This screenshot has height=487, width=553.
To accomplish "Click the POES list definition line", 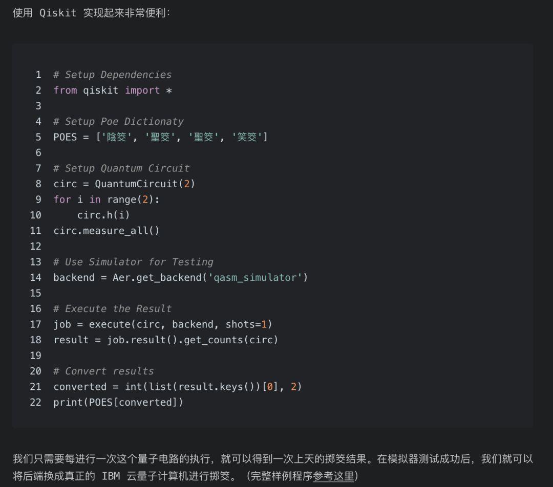I will [x=160, y=137].
